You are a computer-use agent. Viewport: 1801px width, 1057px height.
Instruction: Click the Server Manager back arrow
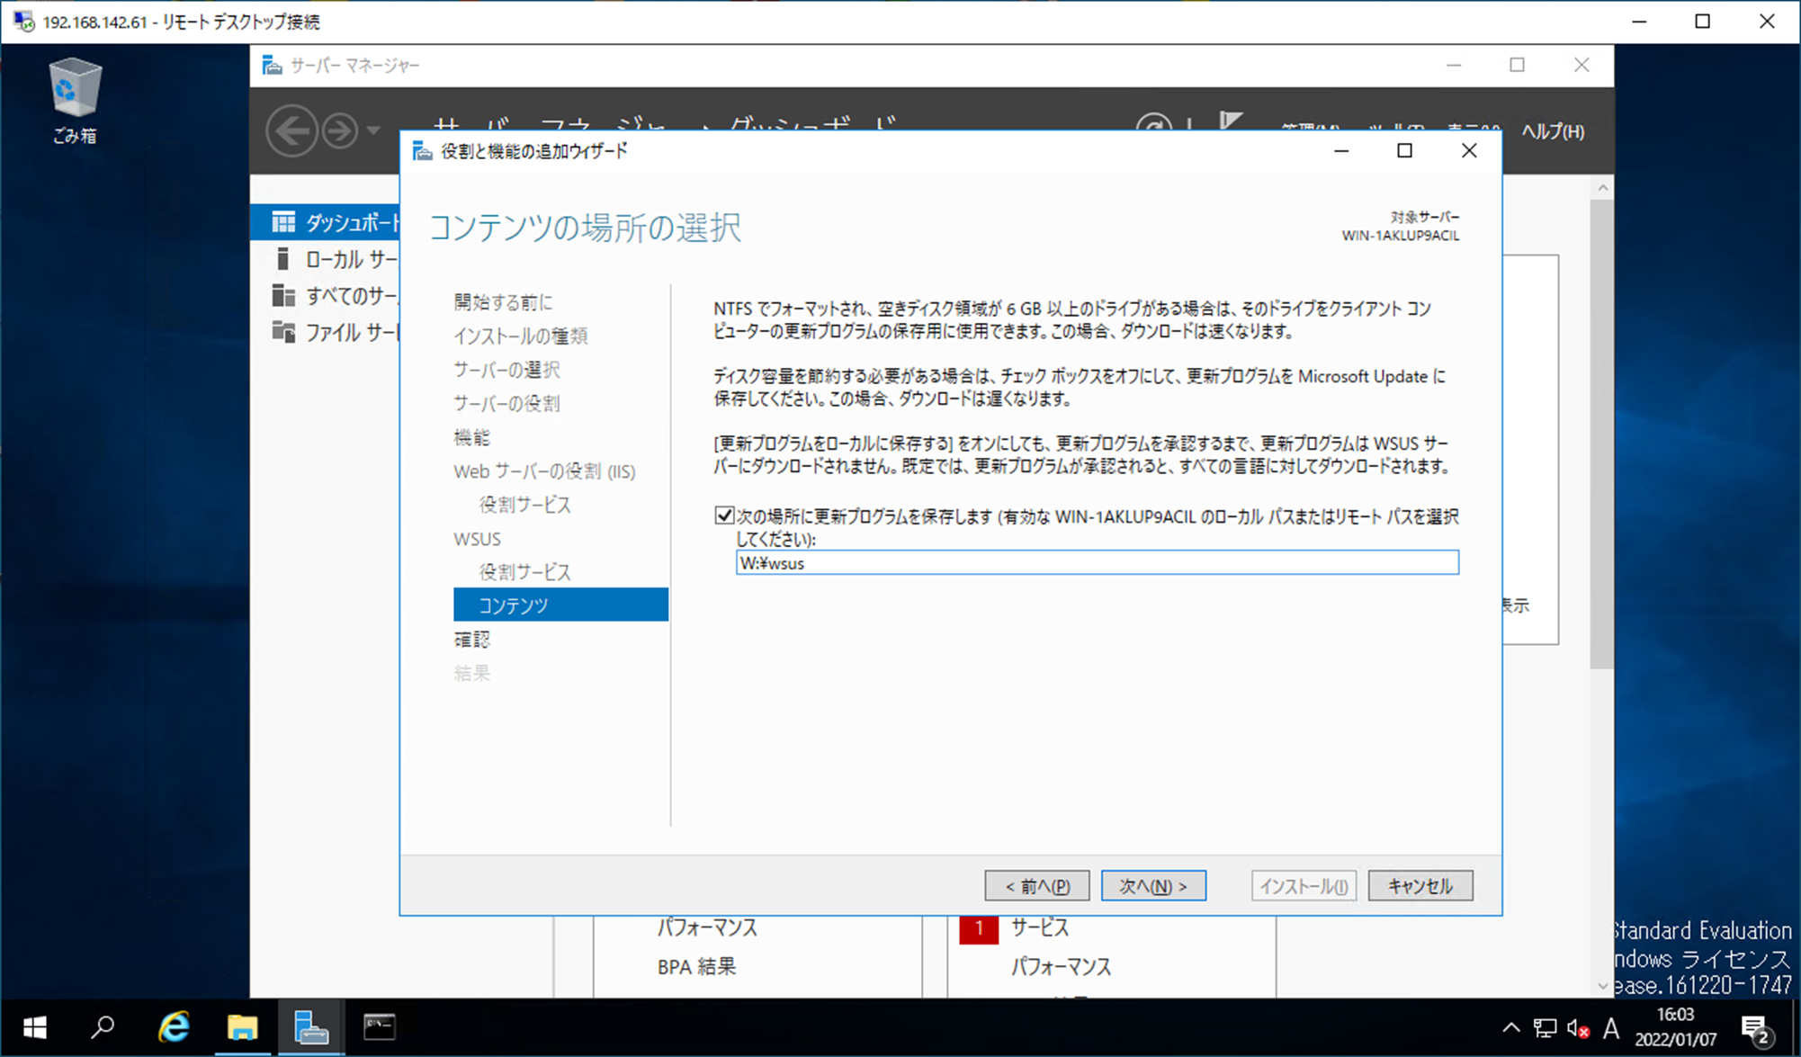(291, 131)
